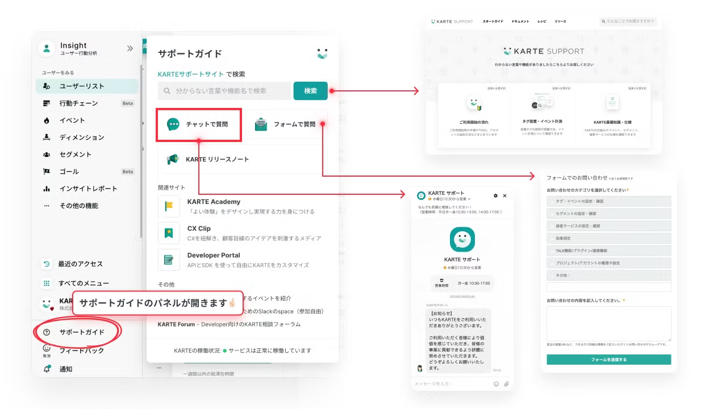709x409 pixels.
Task: Click the green 検索 button
Action: tap(311, 91)
